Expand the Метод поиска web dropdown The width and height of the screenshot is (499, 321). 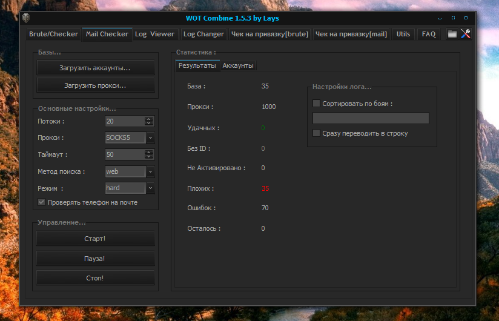pos(151,171)
